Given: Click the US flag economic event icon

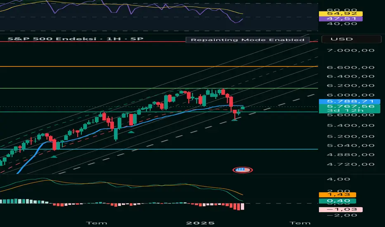Looking at the screenshot, I should tap(242, 170).
